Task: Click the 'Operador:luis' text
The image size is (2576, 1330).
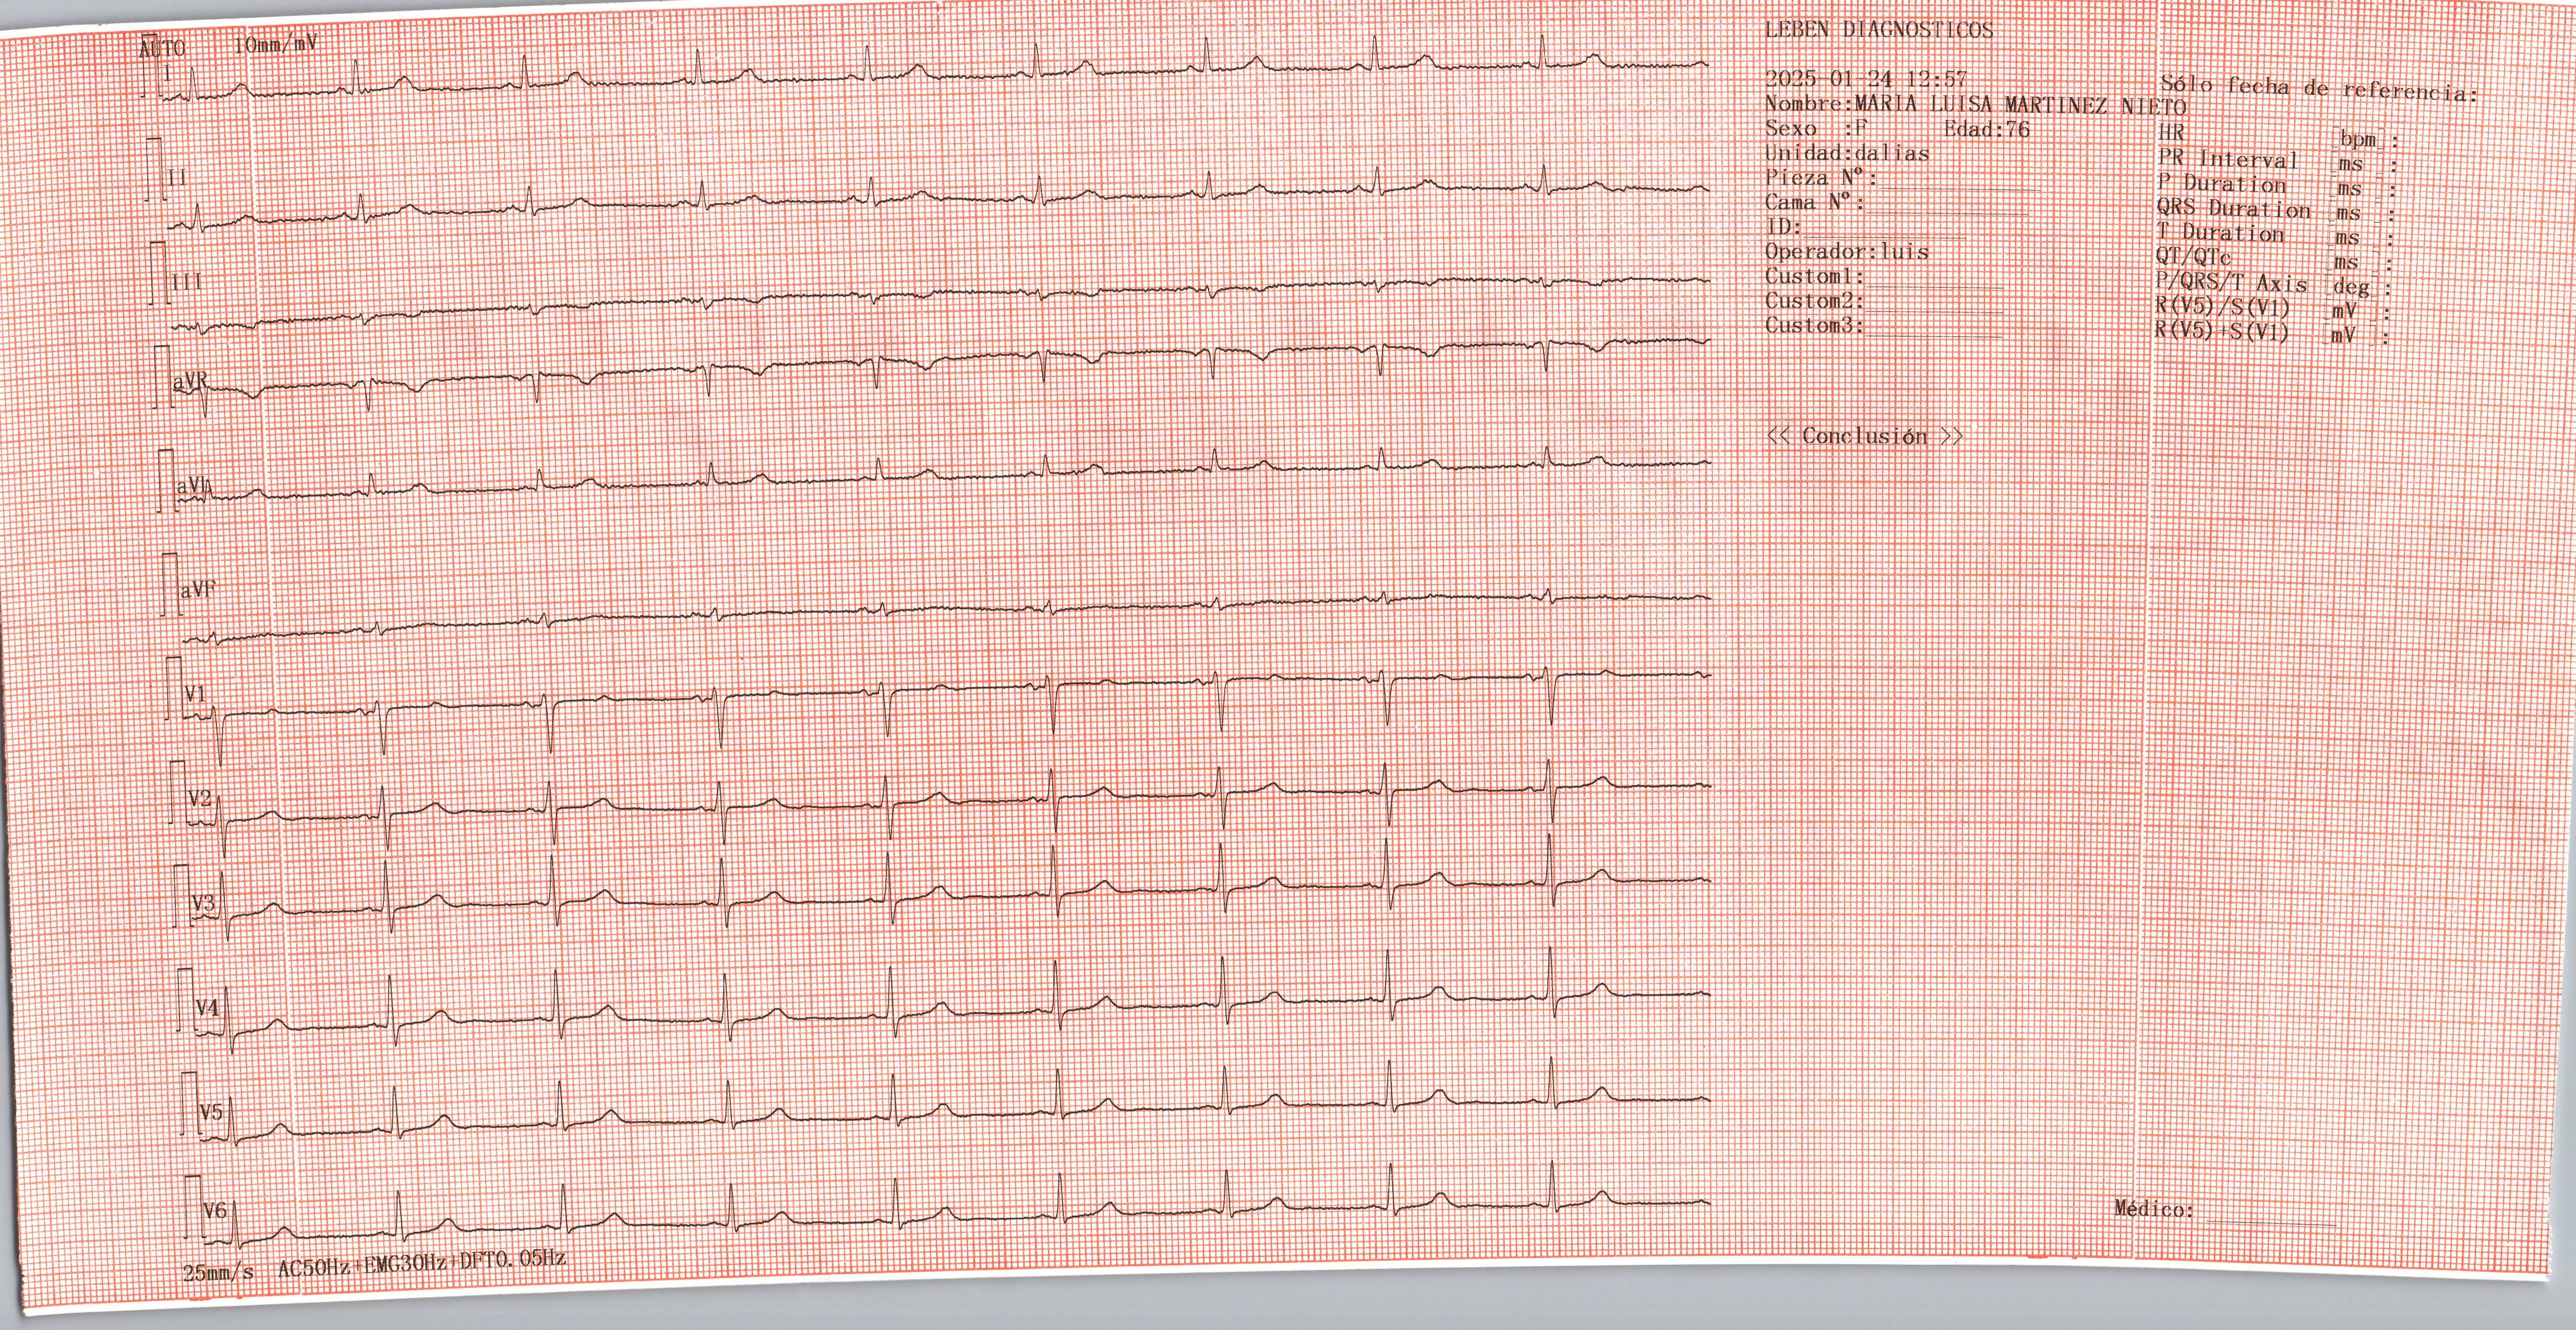Action: pos(1847,252)
